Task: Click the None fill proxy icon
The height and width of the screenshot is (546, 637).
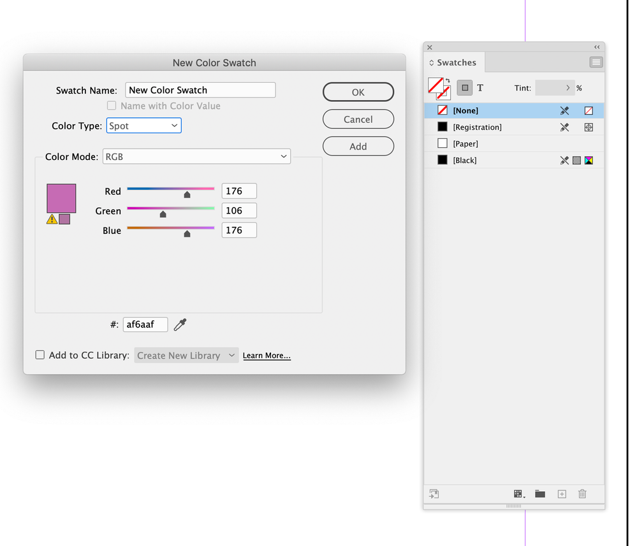Action: click(437, 86)
